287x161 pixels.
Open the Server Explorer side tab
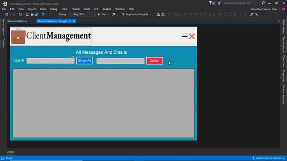coord(3,27)
